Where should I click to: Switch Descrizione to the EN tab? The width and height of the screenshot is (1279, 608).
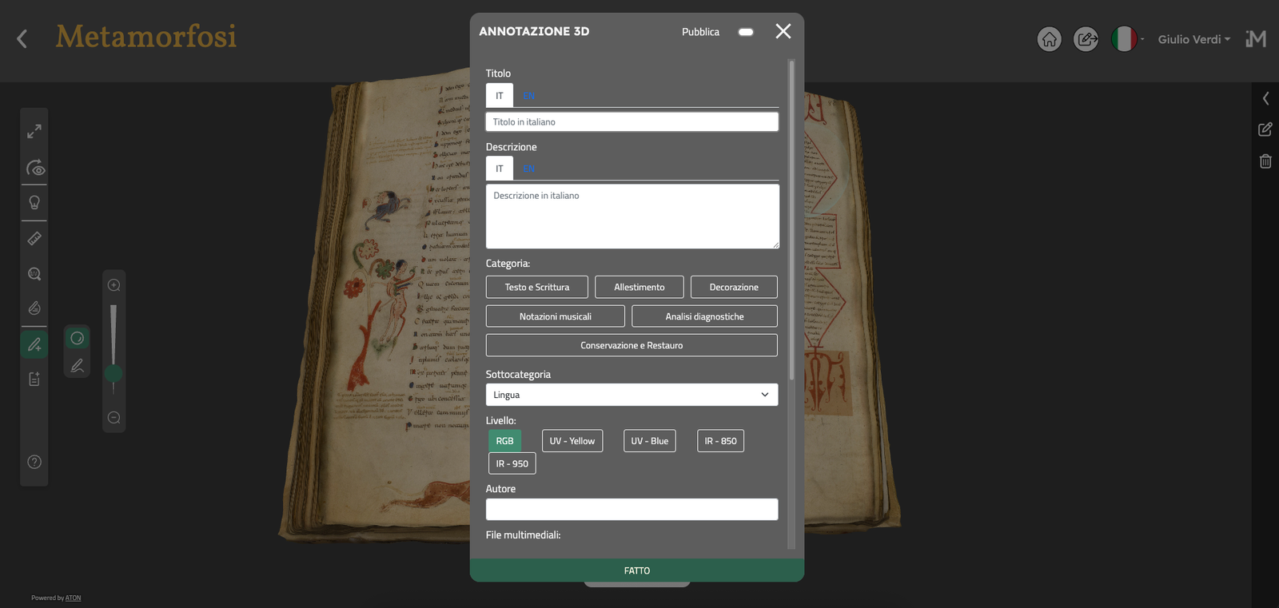(528, 169)
